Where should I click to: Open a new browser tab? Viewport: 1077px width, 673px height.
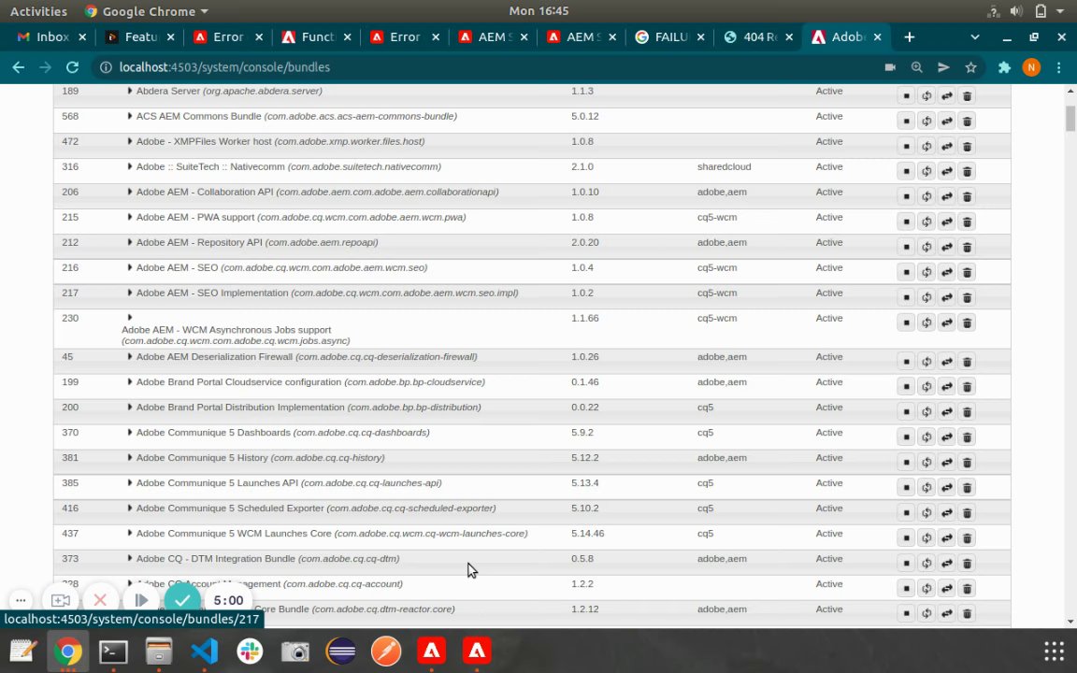[909, 37]
